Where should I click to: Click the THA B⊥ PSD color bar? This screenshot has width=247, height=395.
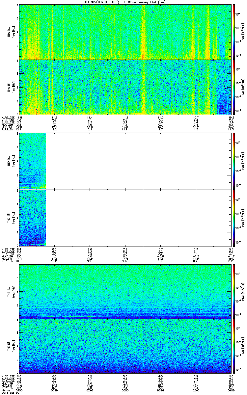pos(234,32)
